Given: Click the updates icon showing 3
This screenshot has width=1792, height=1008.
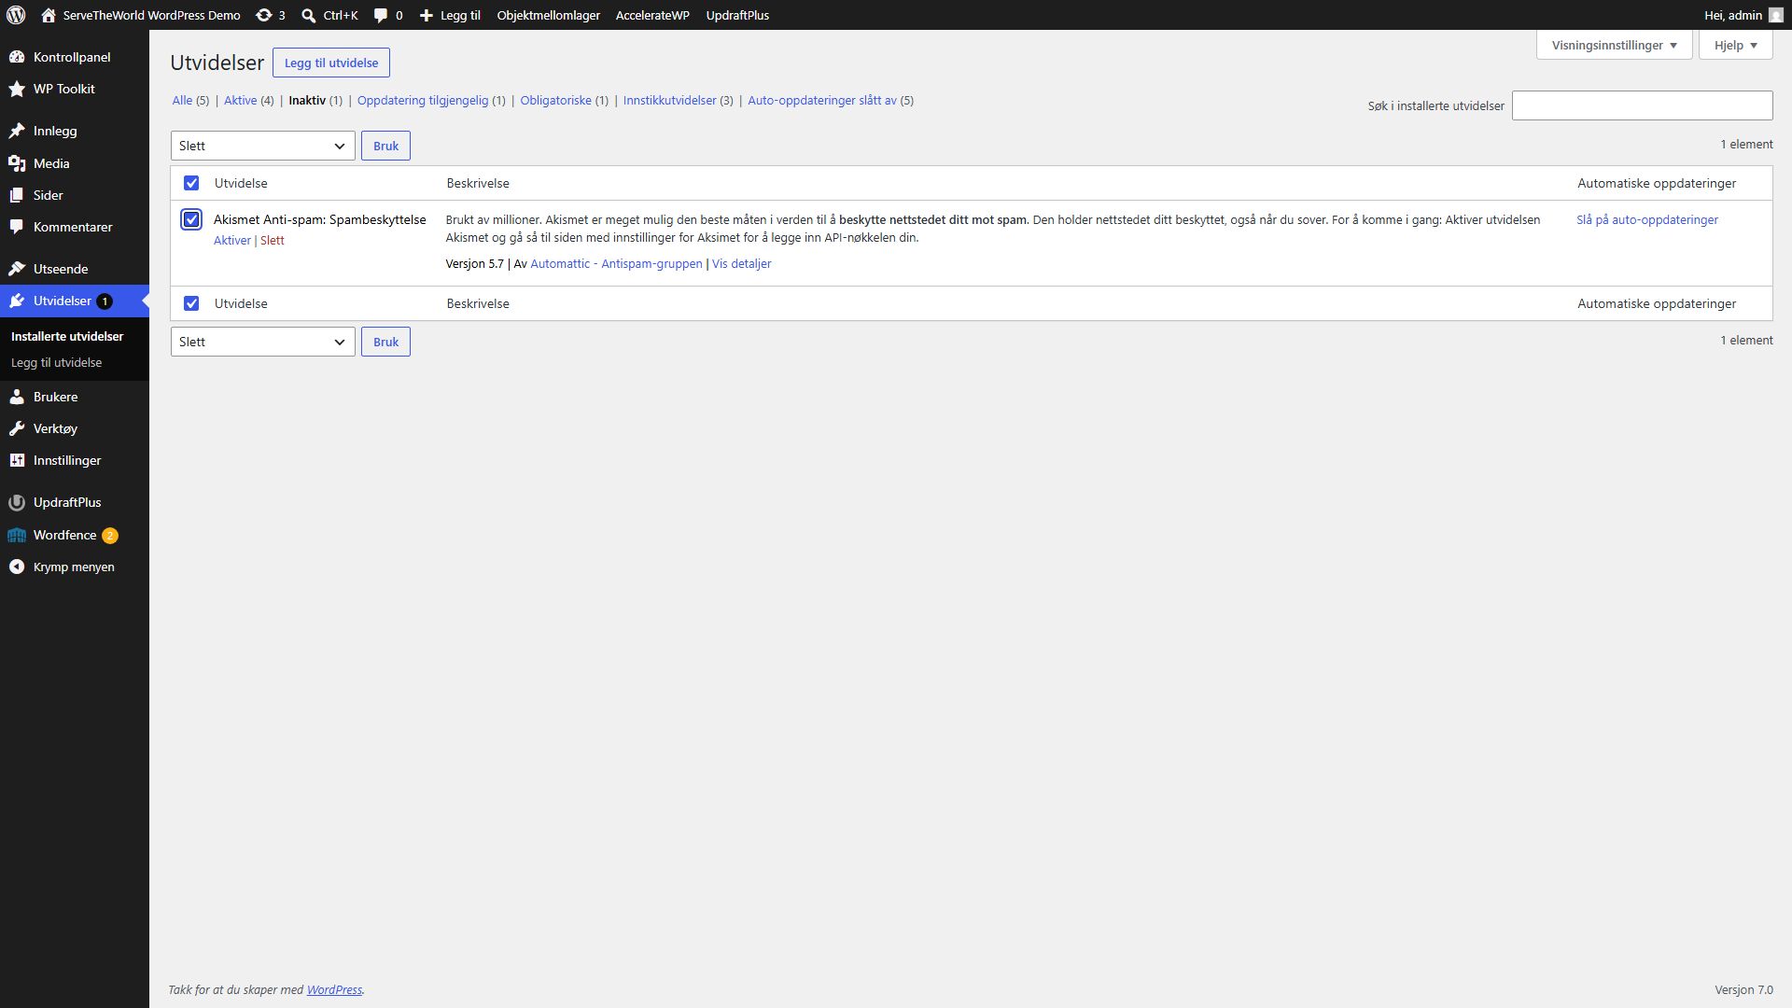Looking at the screenshot, I should tap(264, 15).
